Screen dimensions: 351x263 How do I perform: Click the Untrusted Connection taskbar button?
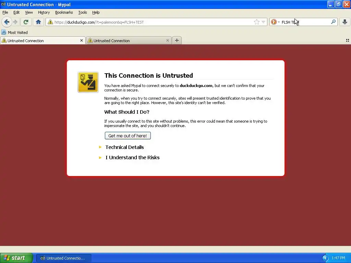[63, 258]
